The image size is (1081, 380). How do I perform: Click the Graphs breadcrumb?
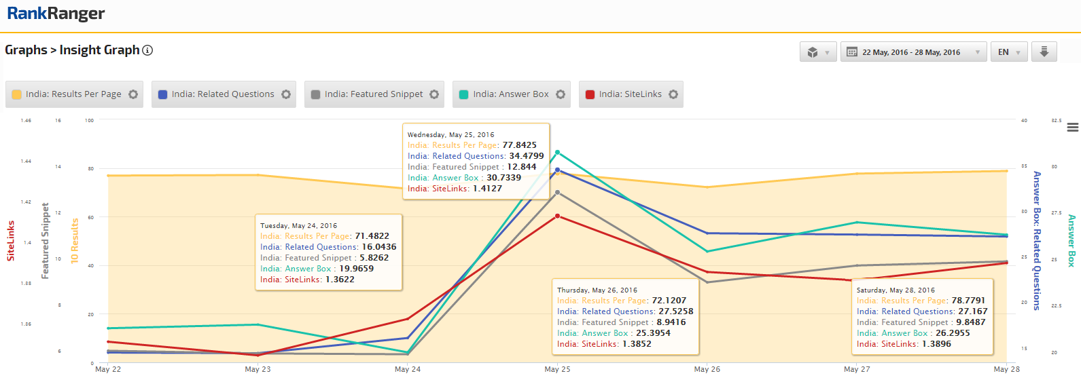pos(26,50)
